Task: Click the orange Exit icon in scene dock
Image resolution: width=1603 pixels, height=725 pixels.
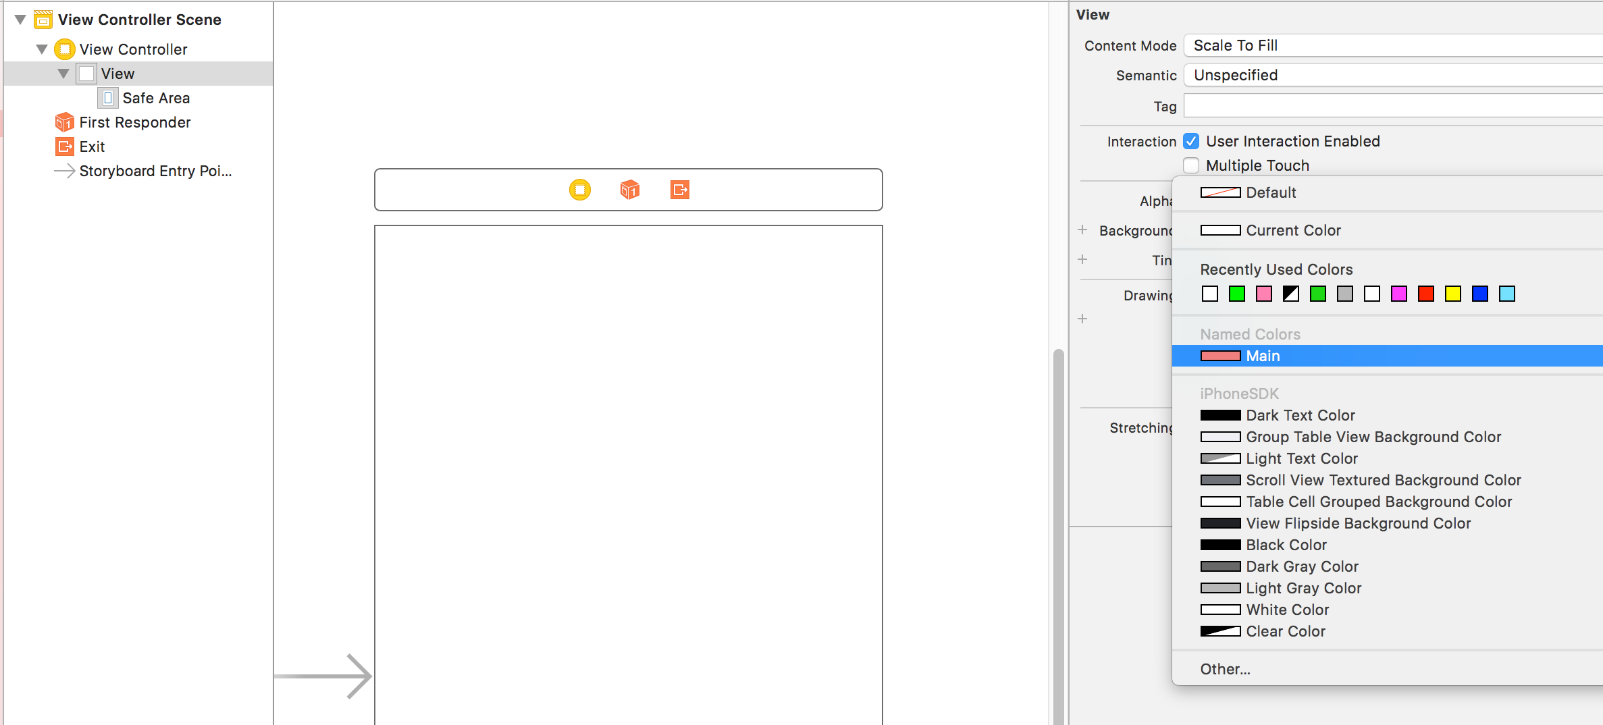Action: (679, 190)
